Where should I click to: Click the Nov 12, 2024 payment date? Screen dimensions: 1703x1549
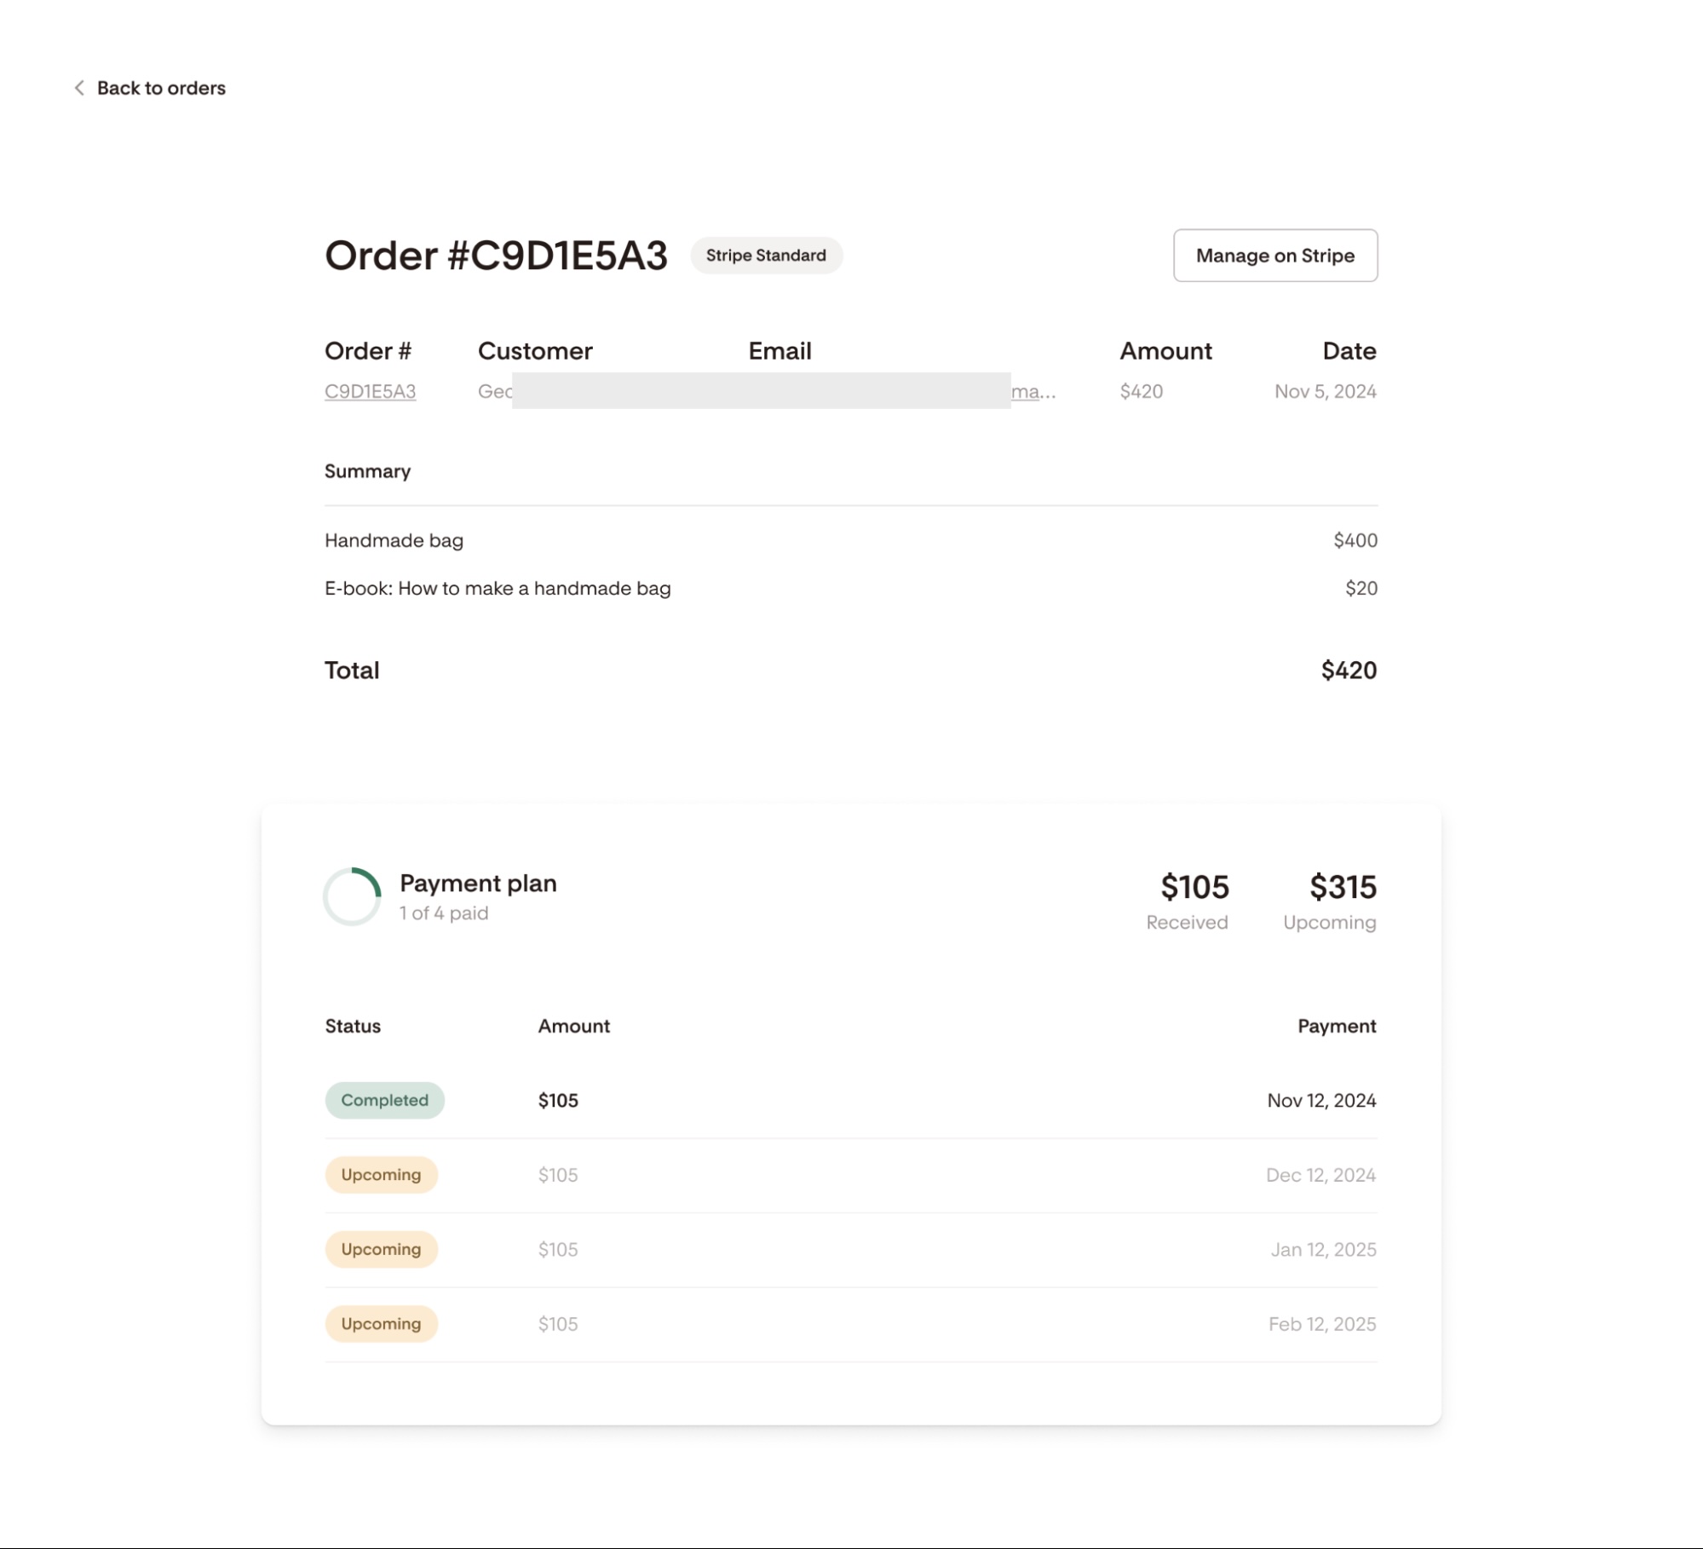(x=1320, y=1101)
